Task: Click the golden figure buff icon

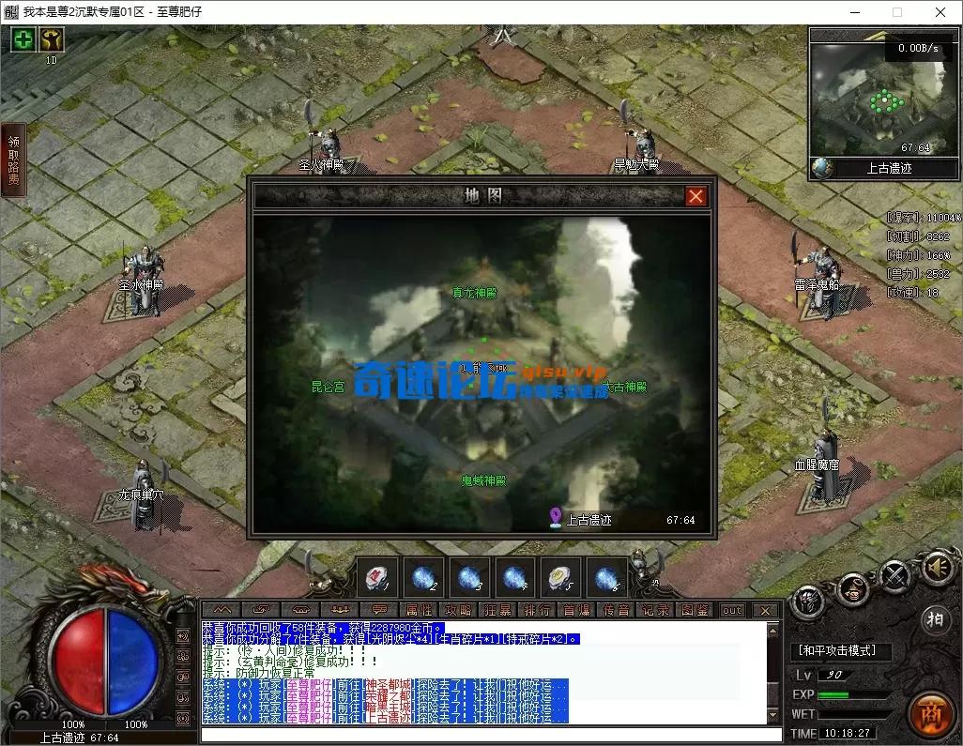Action: pos(52,40)
